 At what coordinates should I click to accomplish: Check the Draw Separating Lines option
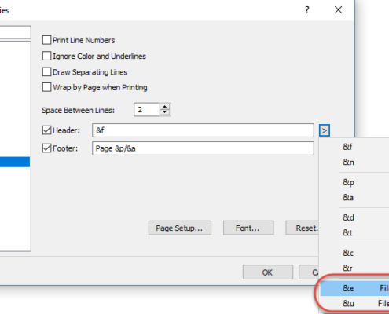click(46, 71)
